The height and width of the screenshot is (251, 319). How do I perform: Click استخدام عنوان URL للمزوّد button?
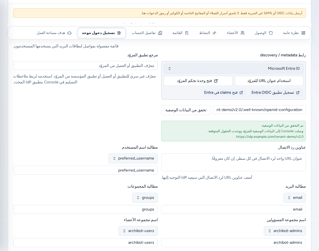tap(269, 81)
